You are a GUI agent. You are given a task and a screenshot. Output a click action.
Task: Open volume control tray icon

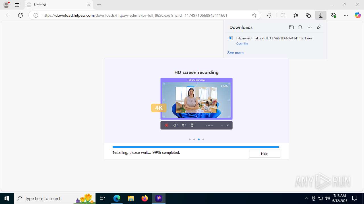(x=327, y=198)
